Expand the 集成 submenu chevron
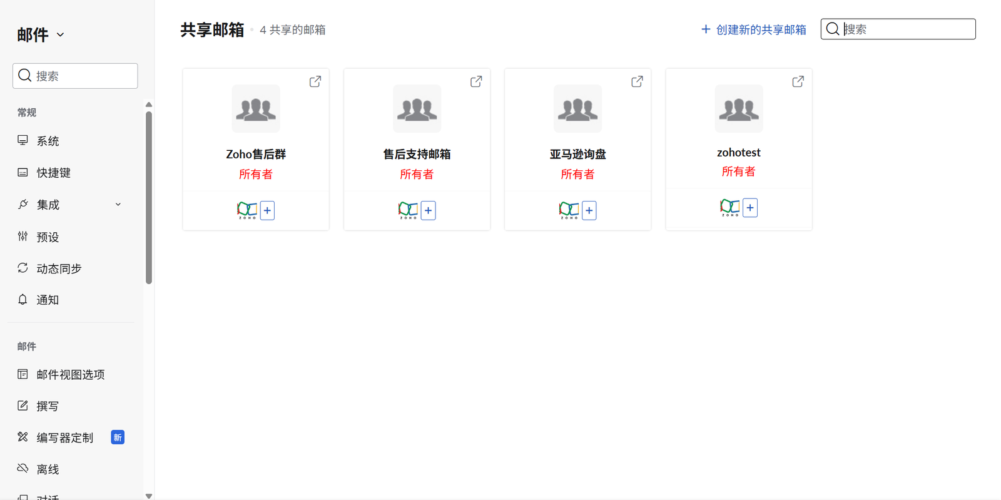1001x500 pixels. (118, 205)
